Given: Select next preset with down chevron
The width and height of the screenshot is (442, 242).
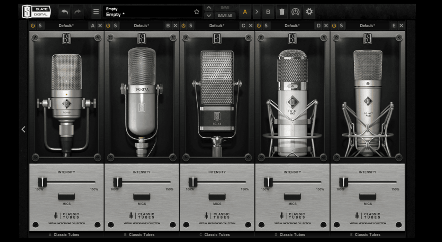Looking at the screenshot, I should [x=209, y=16].
